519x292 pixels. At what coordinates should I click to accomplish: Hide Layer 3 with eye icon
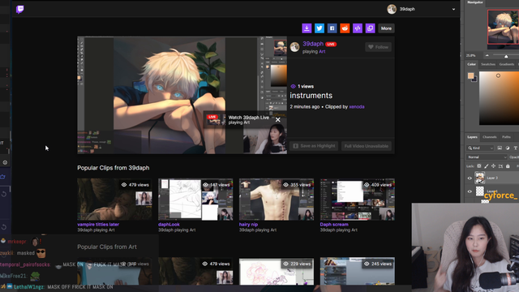coord(470,178)
